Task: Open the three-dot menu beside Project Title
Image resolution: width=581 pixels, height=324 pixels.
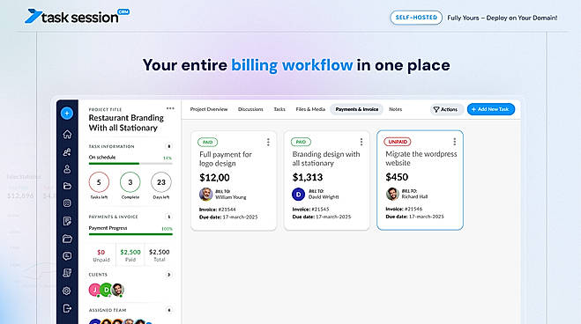Action: point(170,108)
